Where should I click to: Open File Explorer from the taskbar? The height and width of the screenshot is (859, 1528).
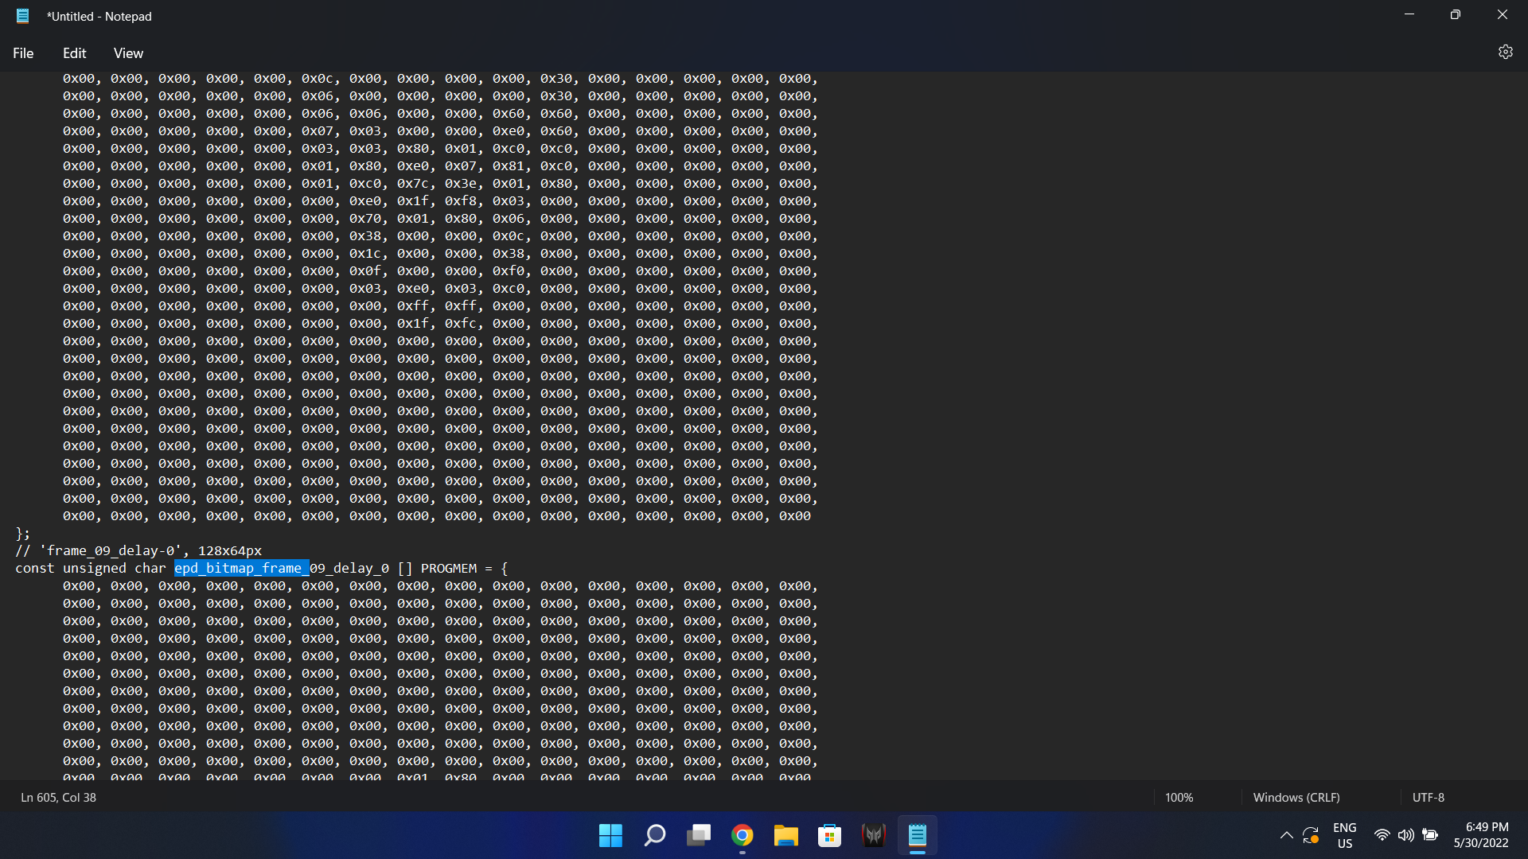click(x=786, y=835)
